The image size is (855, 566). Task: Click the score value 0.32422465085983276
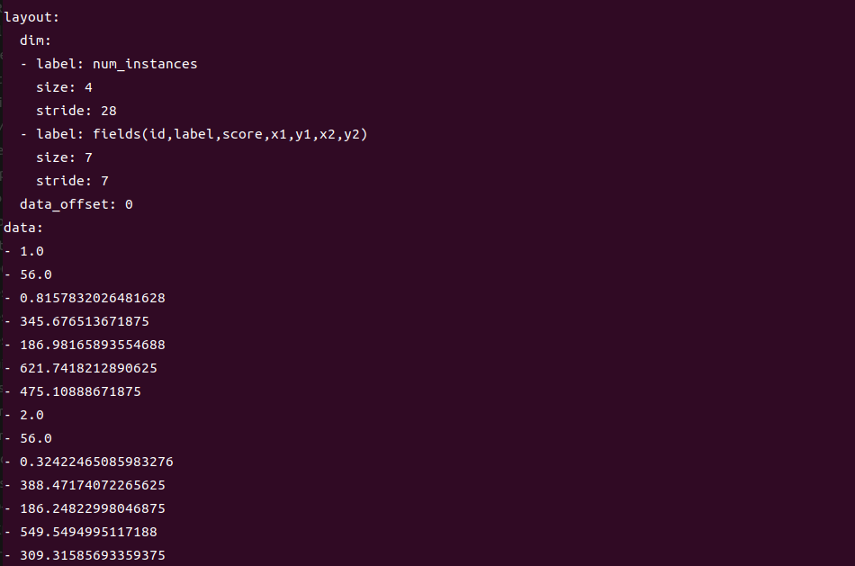[x=96, y=463]
